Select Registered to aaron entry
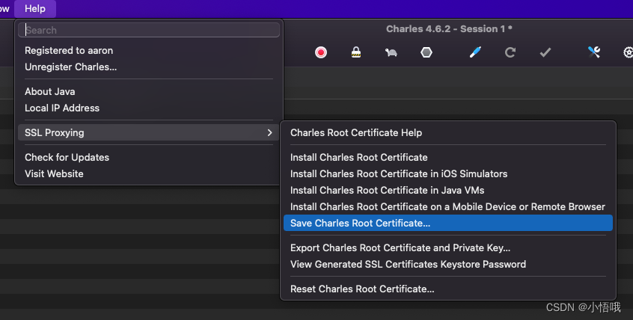This screenshot has width=633, height=320. [x=149, y=50]
